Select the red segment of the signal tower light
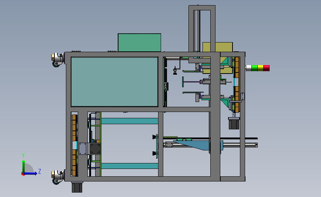The height and width of the screenshot is (197, 321). [266, 68]
